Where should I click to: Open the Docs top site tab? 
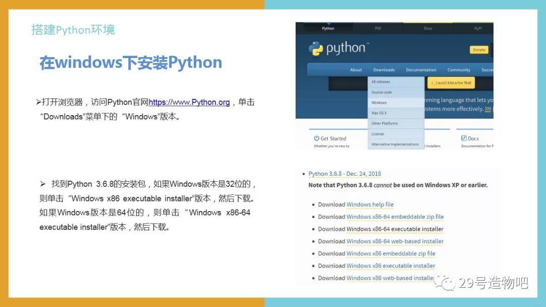428,28
